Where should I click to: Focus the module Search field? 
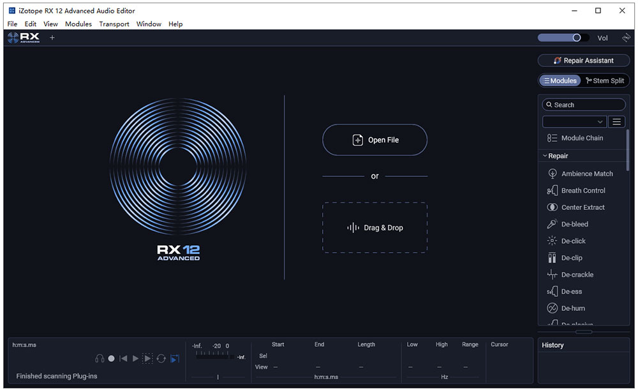[x=584, y=105]
